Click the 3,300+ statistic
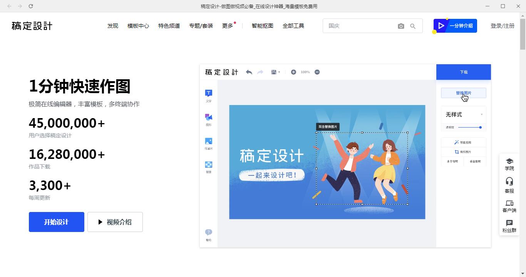The image size is (526, 277). click(x=50, y=185)
